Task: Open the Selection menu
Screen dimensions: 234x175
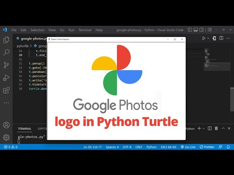Action: [x=38, y=30]
